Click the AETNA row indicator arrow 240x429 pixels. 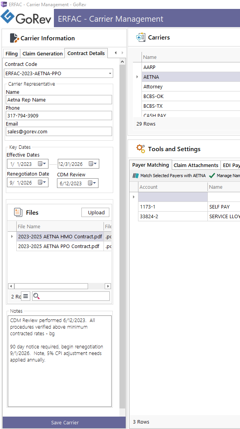click(x=137, y=77)
